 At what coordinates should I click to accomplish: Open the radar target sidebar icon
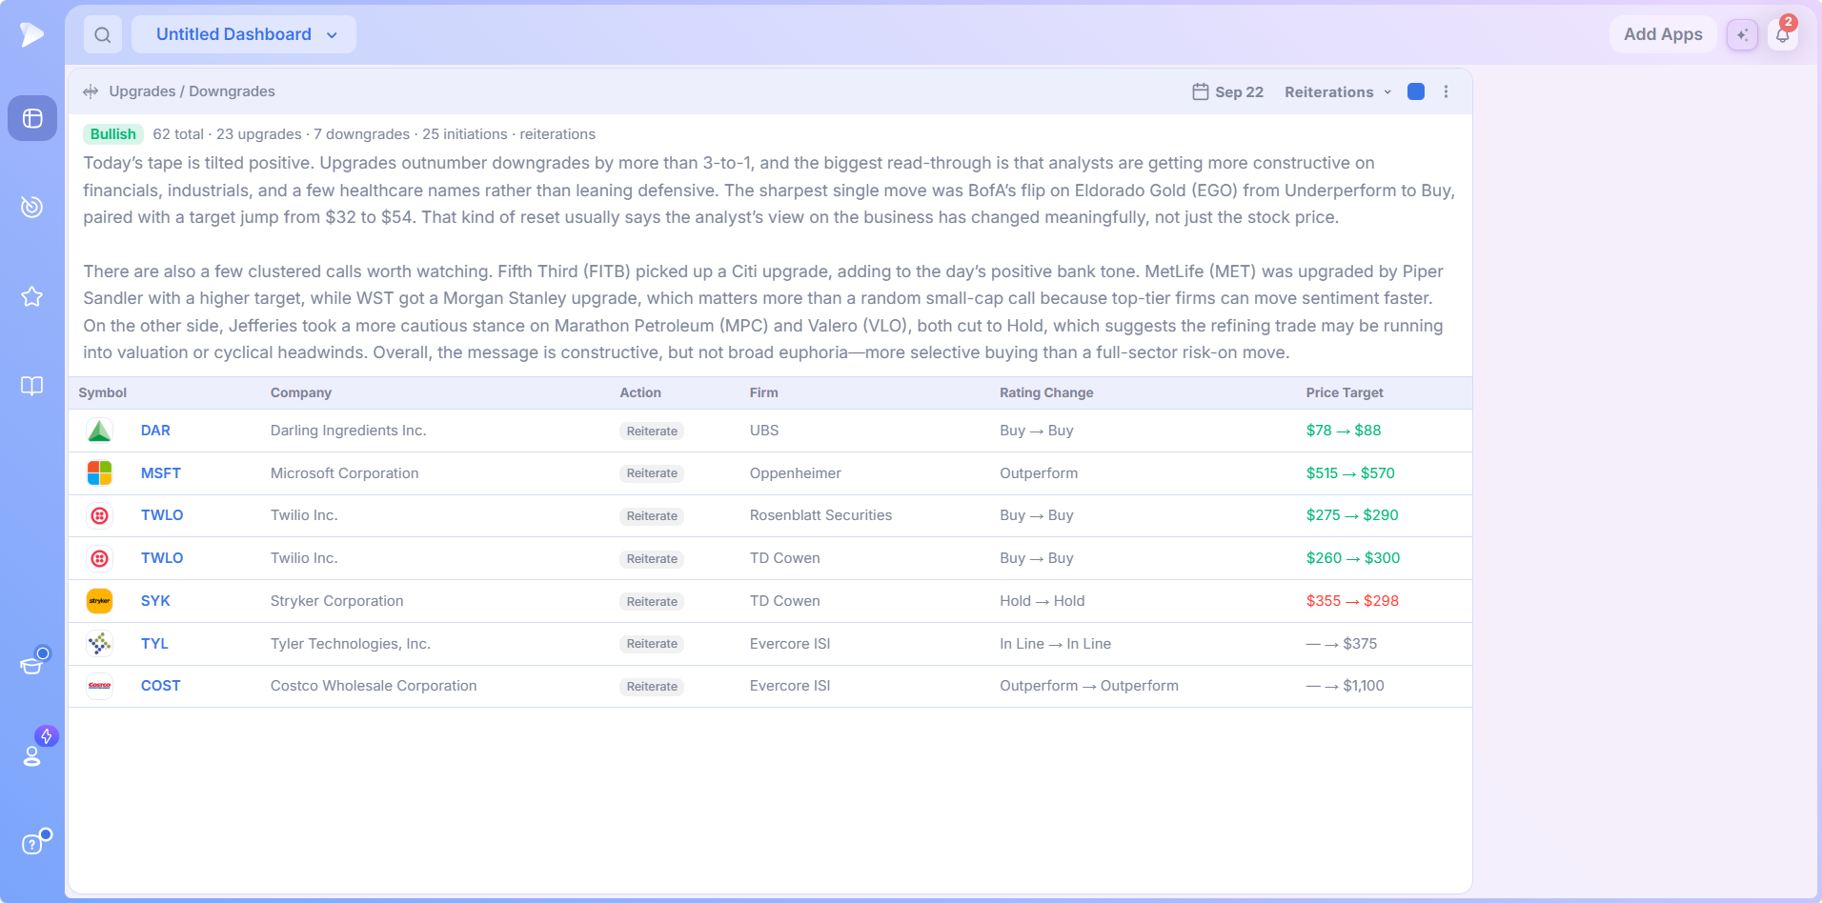coord(32,207)
